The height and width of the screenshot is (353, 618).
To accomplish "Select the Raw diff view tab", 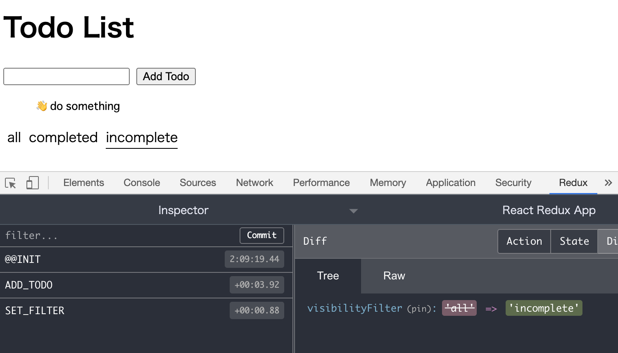I will 394,276.
